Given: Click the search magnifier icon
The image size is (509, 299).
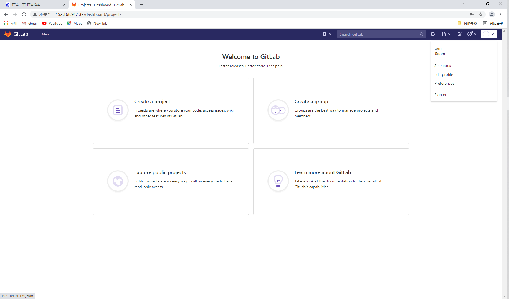Looking at the screenshot, I should click(421, 34).
